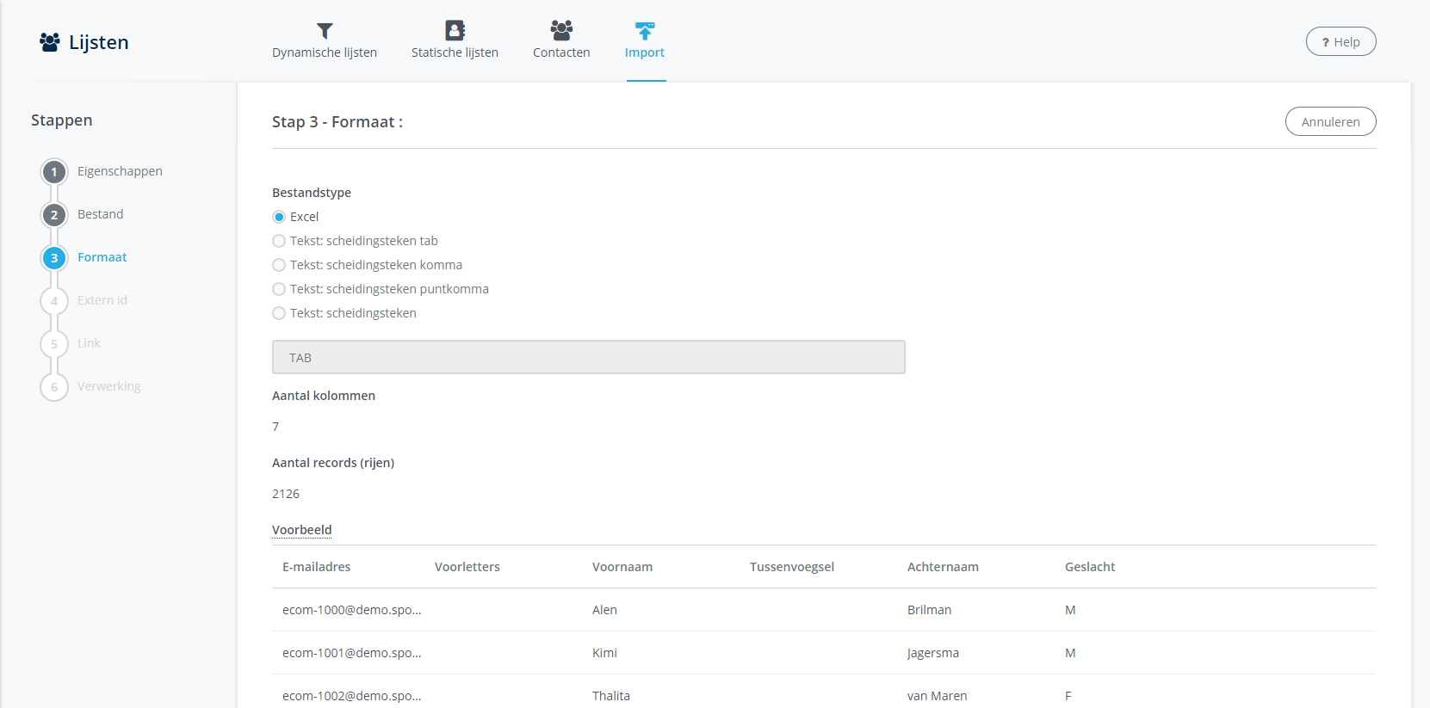The image size is (1430, 708).
Task: Open Dynamische lijsten via the funnel icon
Action: 325,31
